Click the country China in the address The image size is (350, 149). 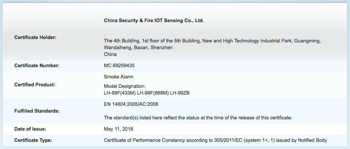coord(110,54)
